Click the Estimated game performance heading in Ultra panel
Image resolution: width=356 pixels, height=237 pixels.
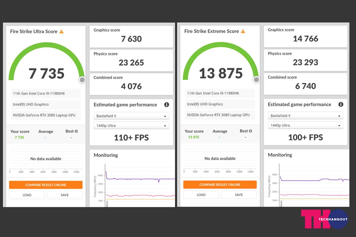coord(125,105)
